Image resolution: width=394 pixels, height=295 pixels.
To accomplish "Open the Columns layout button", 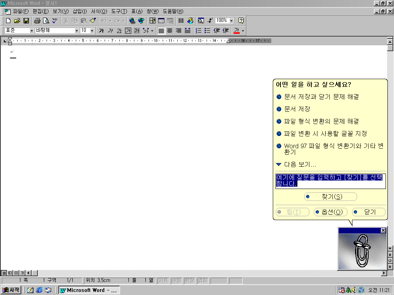I will 181,21.
